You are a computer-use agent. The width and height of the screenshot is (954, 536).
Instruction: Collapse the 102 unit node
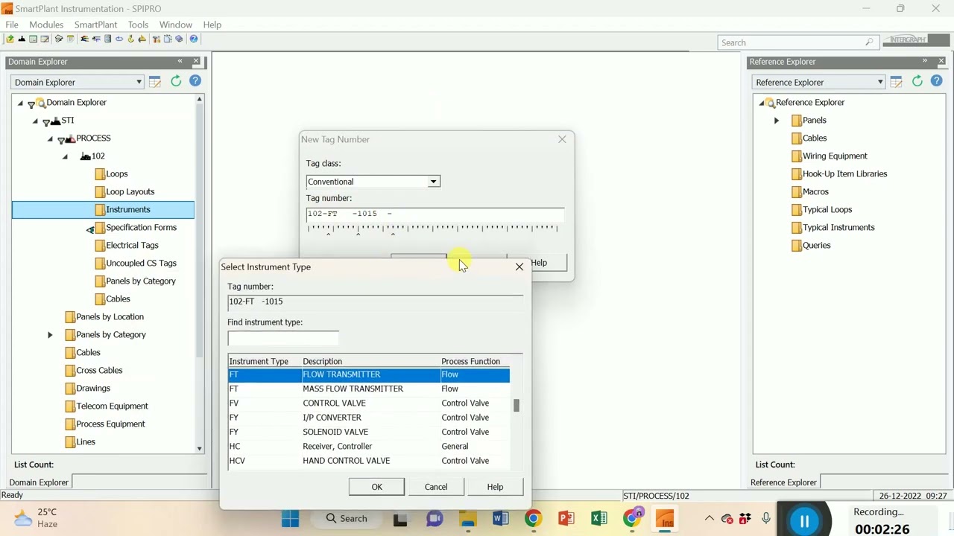pyautogui.click(x=65, y=156)
